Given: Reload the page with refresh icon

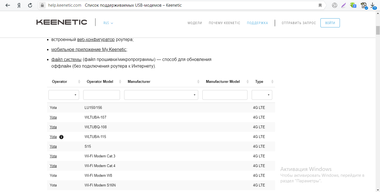Looking at the screenshot, I should [30, 5].
